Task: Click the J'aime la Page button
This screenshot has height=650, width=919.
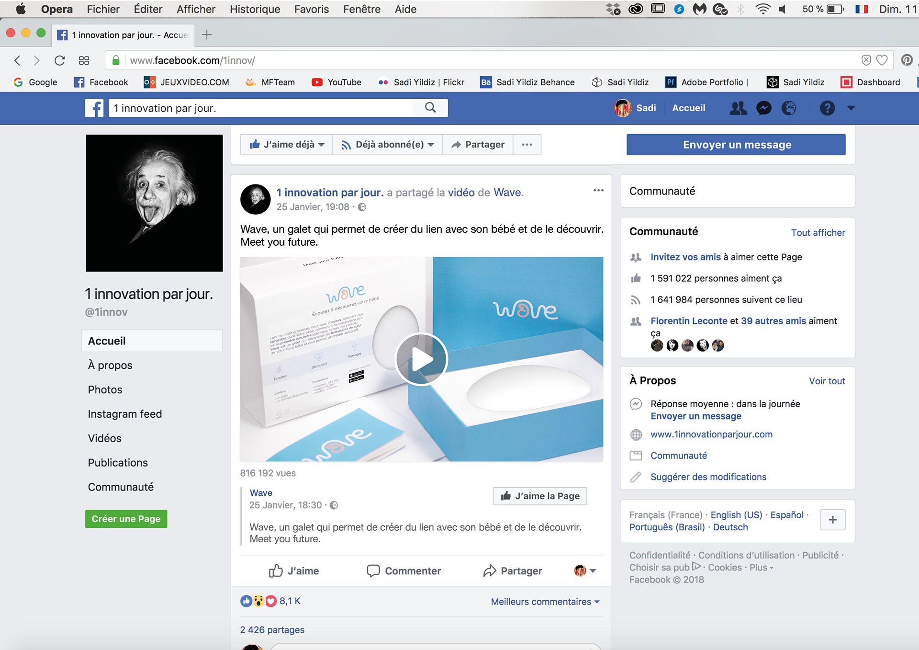Action: pos(540,496)
